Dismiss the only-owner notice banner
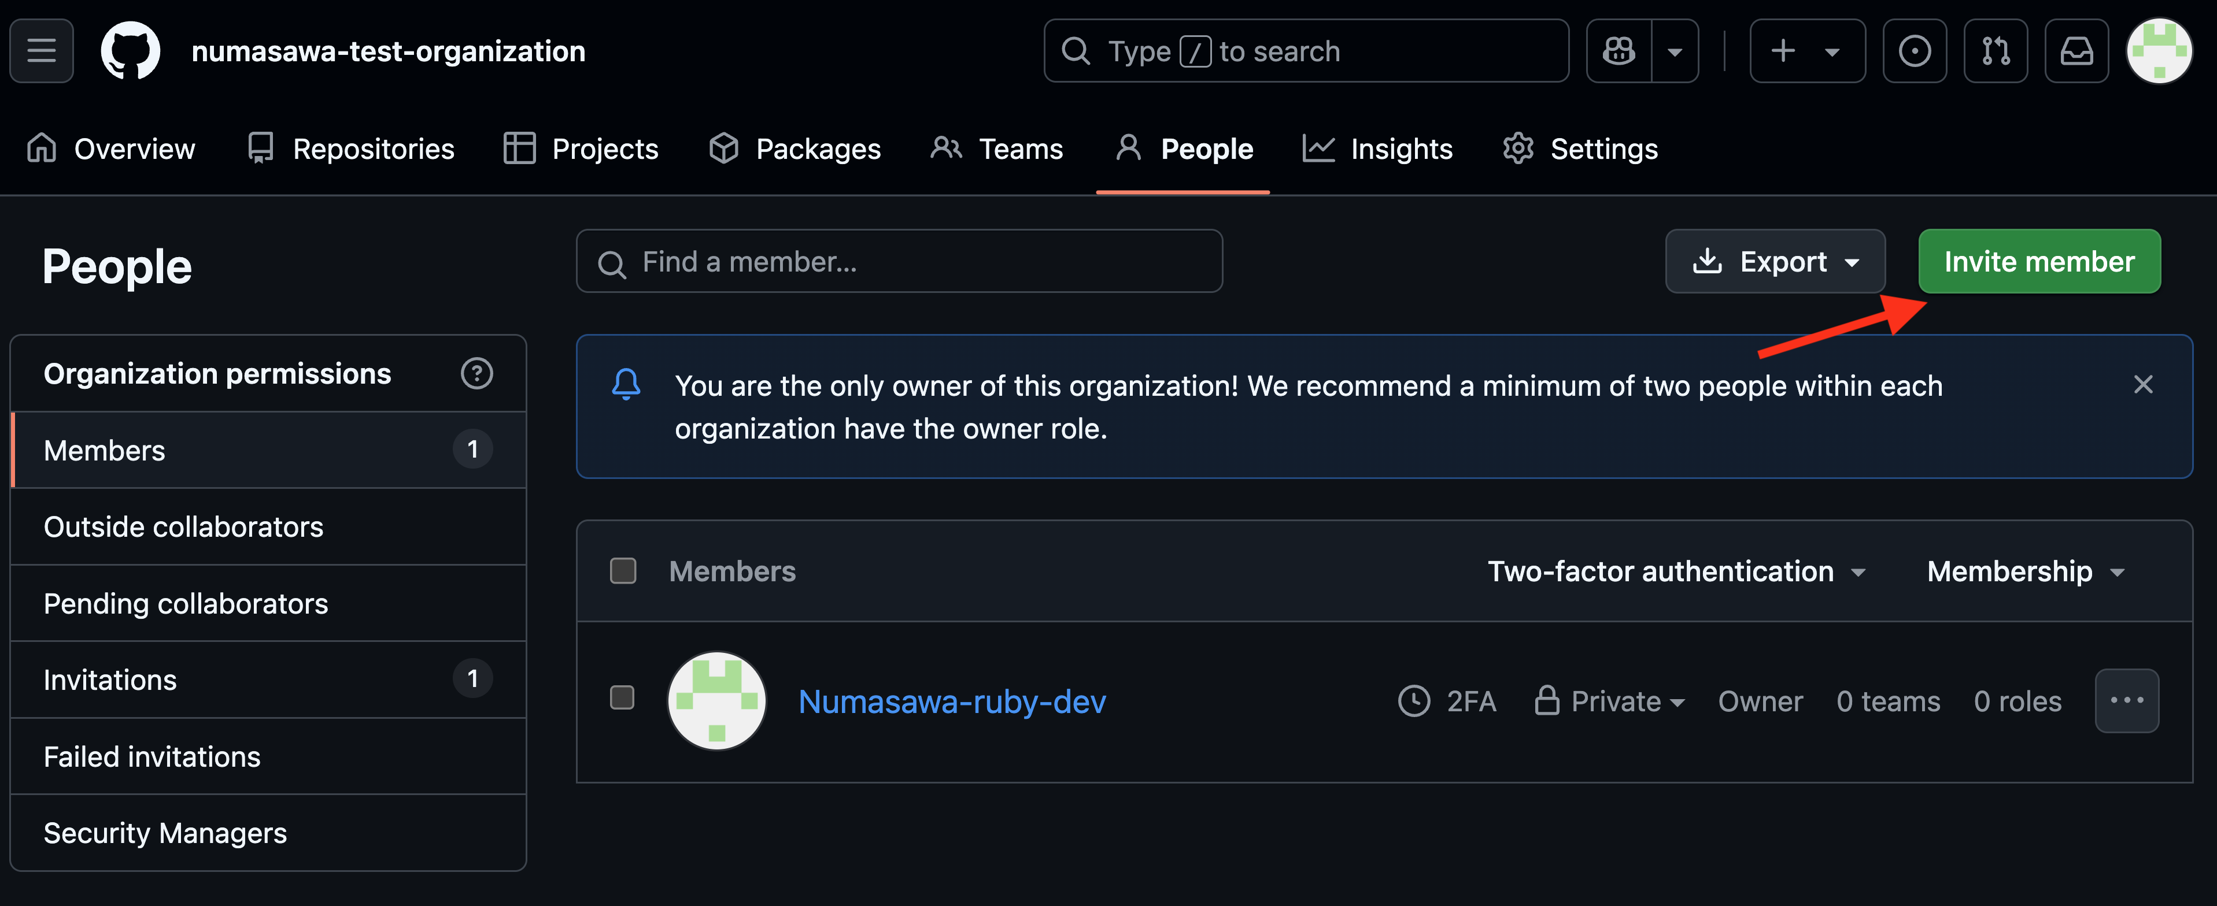Screen dimensions: 2217x906 [x=2143, y=384]
